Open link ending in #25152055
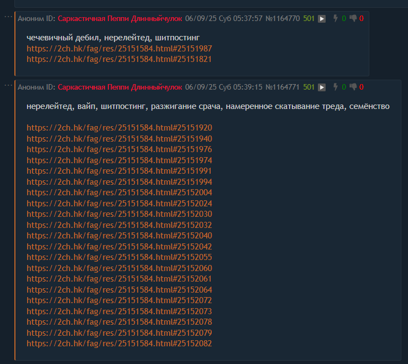The width and height of the screenshot is (408, 364). click(x=119, y=257)
